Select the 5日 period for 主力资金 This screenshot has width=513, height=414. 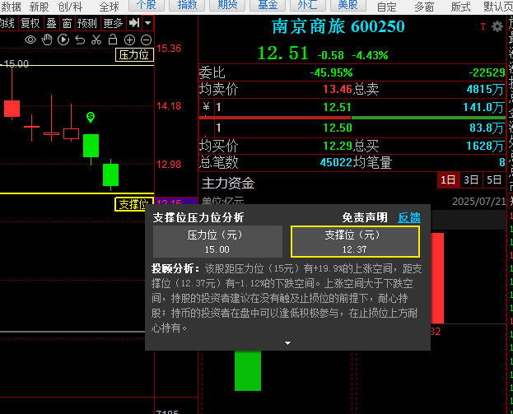point(494,180)
